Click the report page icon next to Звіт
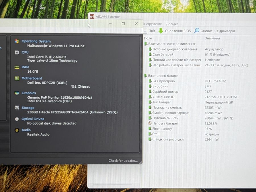The width and height of the screenshot is (256, 192). 145,31
